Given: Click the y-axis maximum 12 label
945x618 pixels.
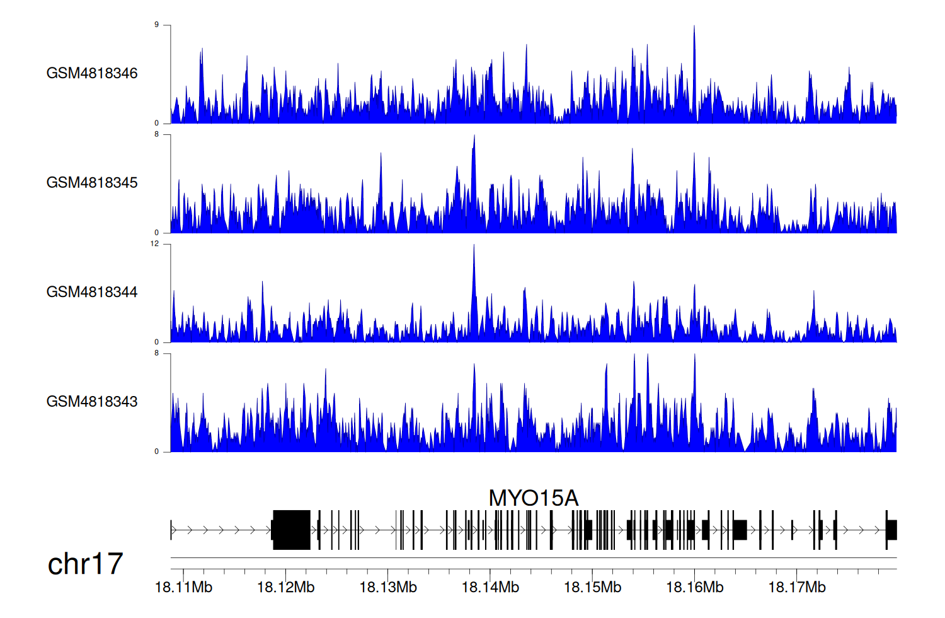Looking at the screenshot, I should (154, 244).
